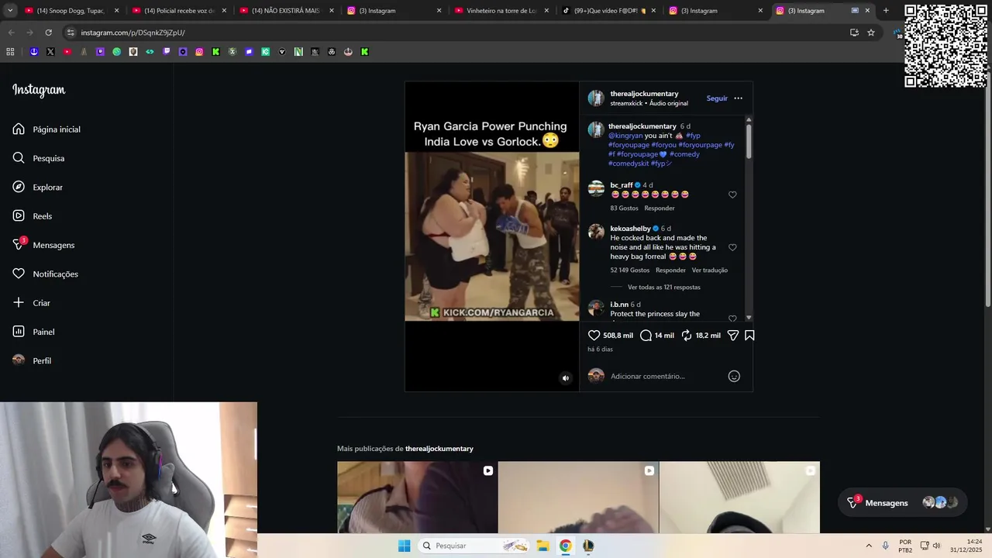Like i.b.nn's comment

tap(732, 318)
